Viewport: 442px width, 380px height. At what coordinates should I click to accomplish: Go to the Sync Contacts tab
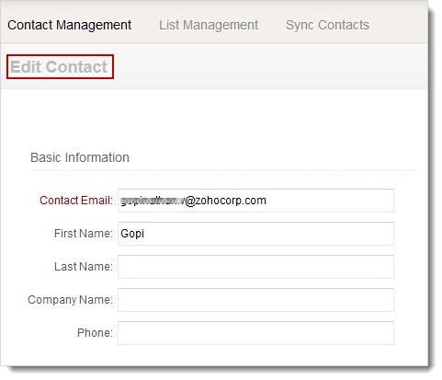click(327, 25)
